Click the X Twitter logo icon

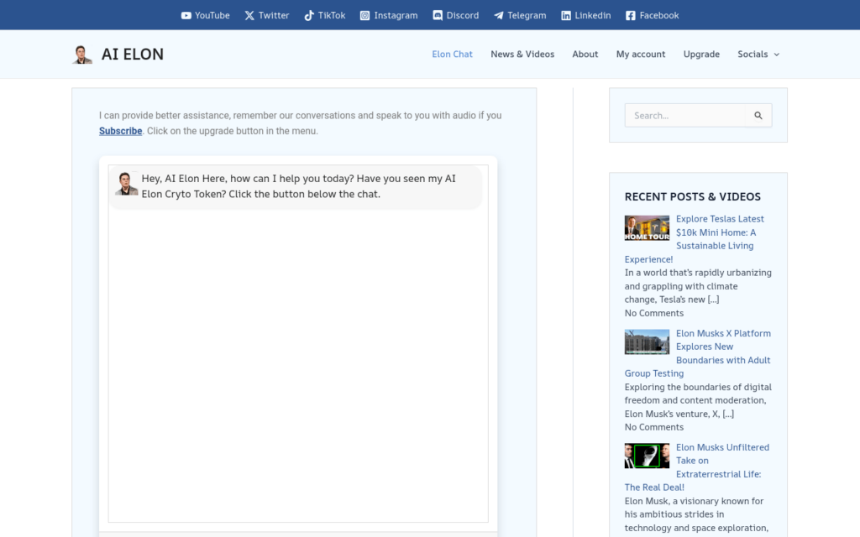coord(249,15)
